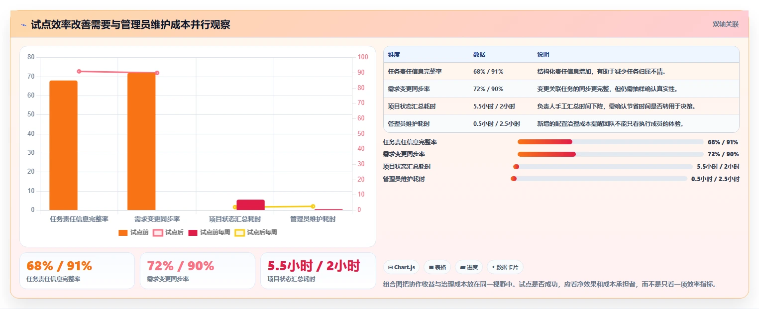Click the 需求变更同步率 progress bar
The height and width of the screenshot is (309, 759).
coord(611,154)
